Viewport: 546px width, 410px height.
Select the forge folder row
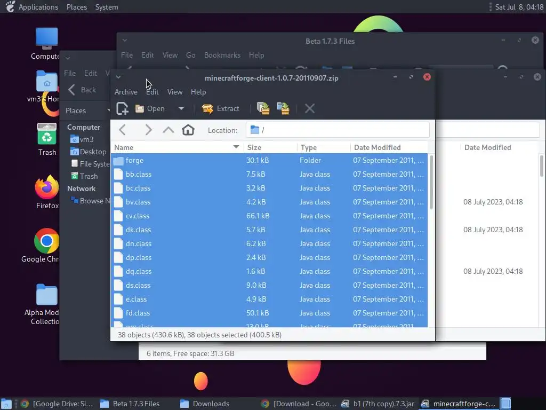coord(269,160)
